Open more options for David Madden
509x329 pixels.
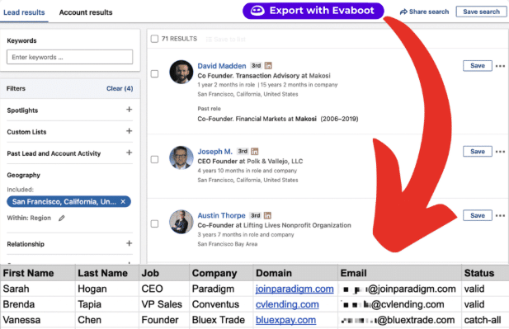(500, 66)
